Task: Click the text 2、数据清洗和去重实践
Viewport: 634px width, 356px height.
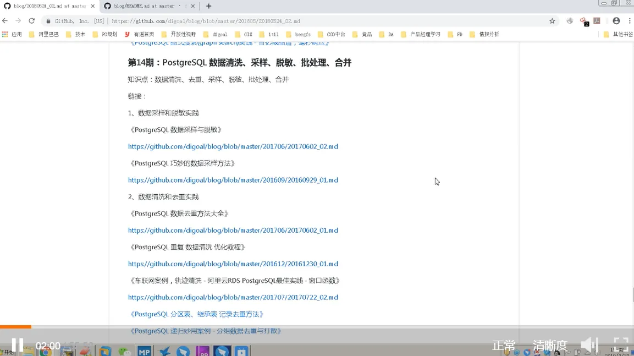Action: 163,197
